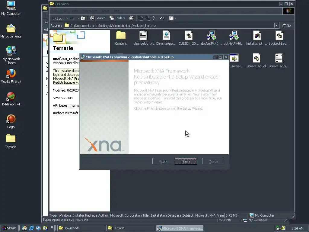The height and width of the screenshot is (232, 309).
Task: Click the Go button beside address bar
Action: click(287, 25)
